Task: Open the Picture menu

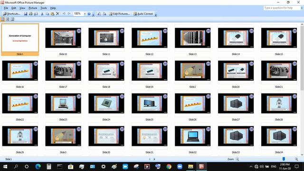Action: (33, 8)
